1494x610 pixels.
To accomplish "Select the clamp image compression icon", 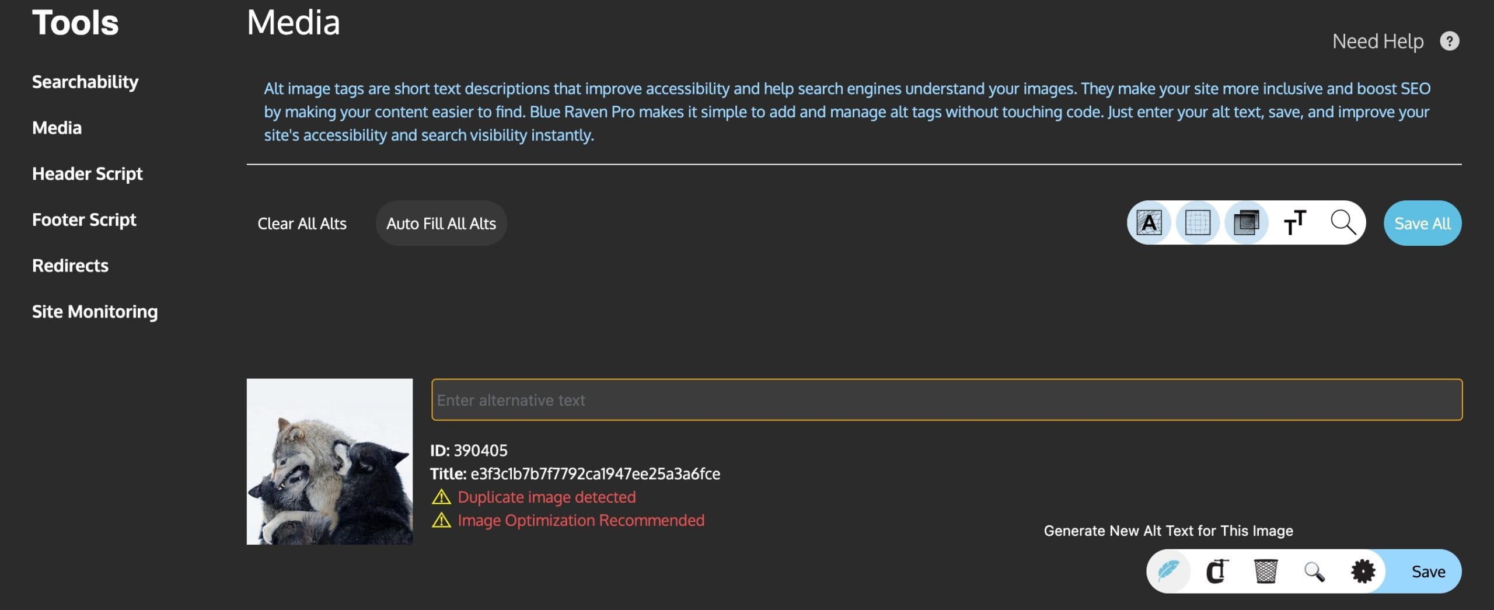I will (1219, 571).
